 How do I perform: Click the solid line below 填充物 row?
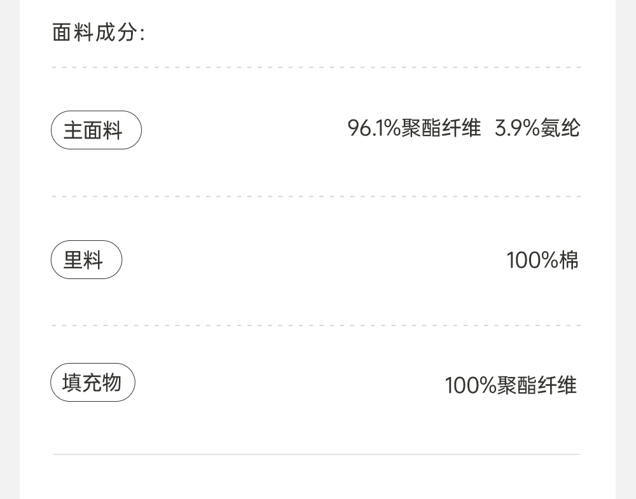tap(317, 455)
